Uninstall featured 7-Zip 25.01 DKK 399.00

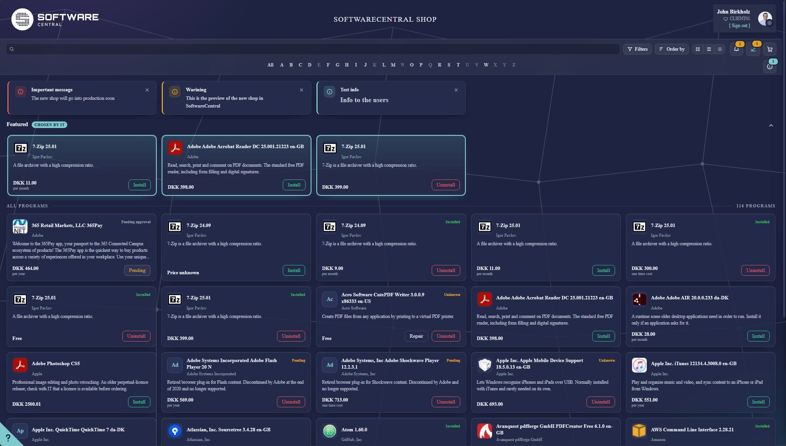coord(446,185)
